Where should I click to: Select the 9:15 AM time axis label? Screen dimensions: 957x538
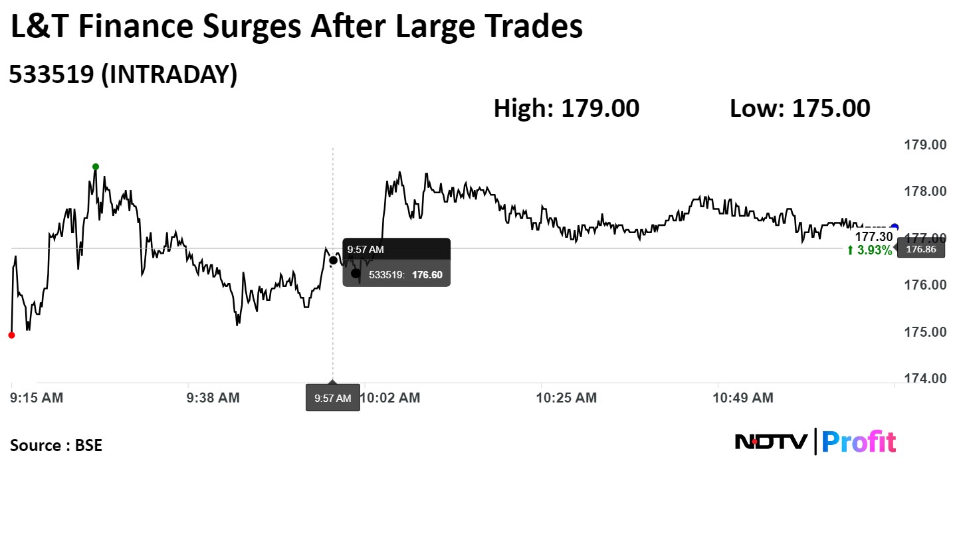(37, 398)
